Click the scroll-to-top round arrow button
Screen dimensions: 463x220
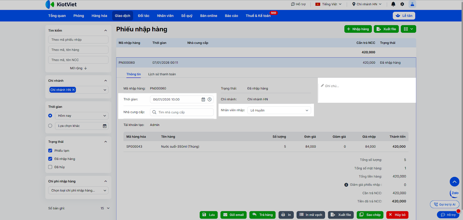point(455,182)
